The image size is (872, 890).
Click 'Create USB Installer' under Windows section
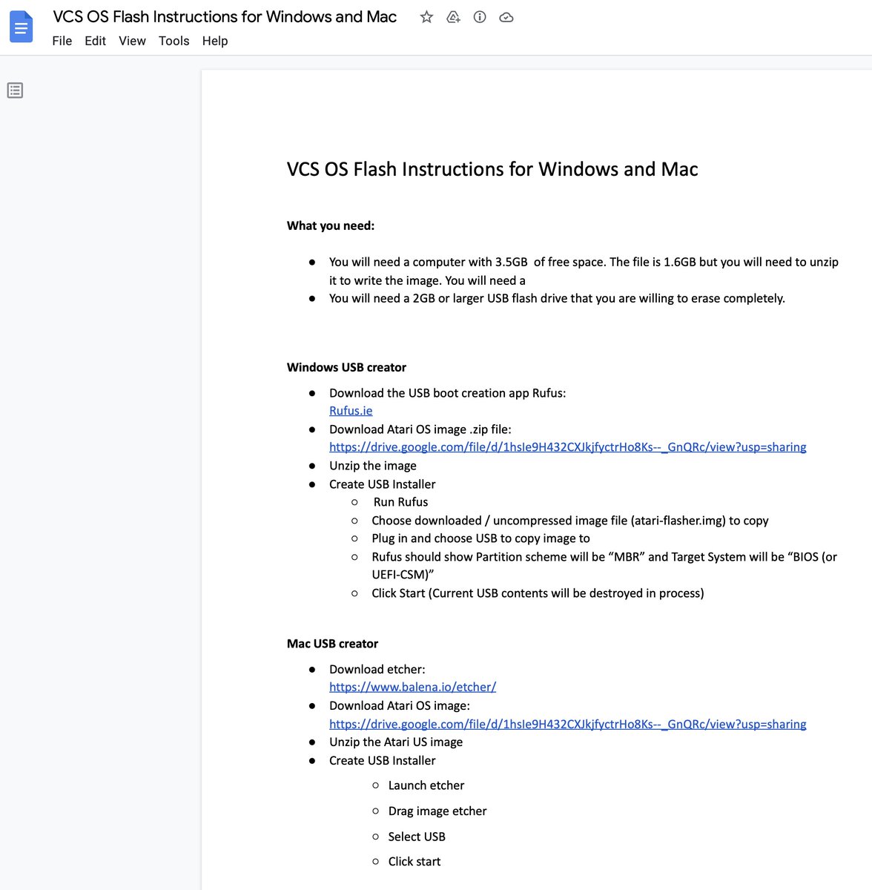click(383, 484)
